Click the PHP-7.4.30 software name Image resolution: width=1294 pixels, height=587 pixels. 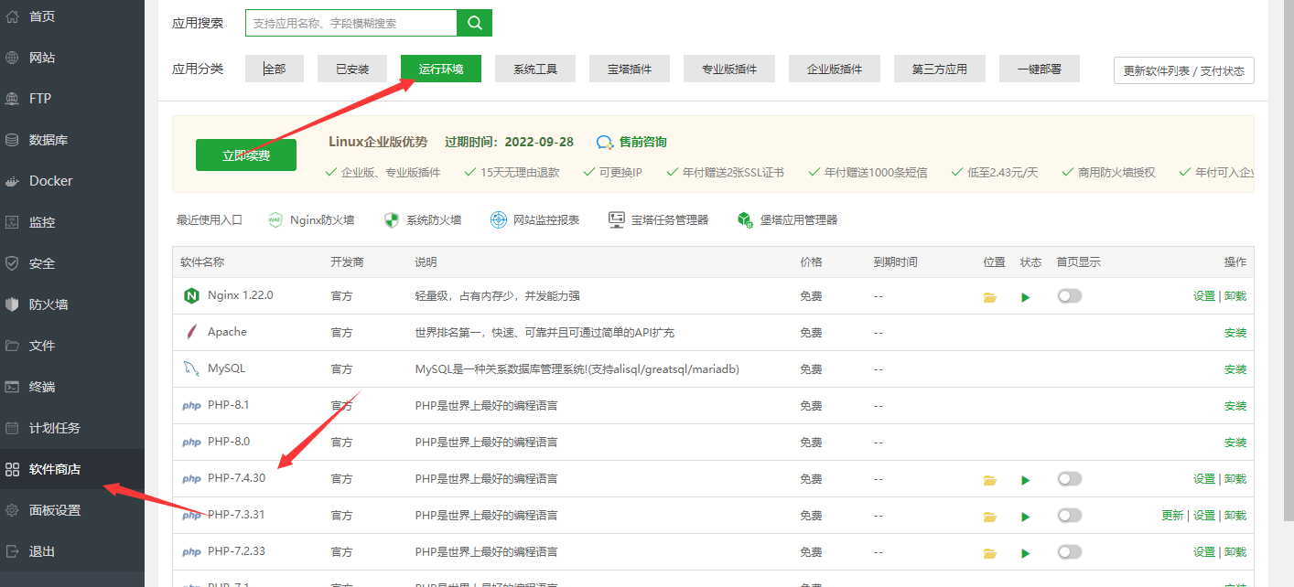236,478
